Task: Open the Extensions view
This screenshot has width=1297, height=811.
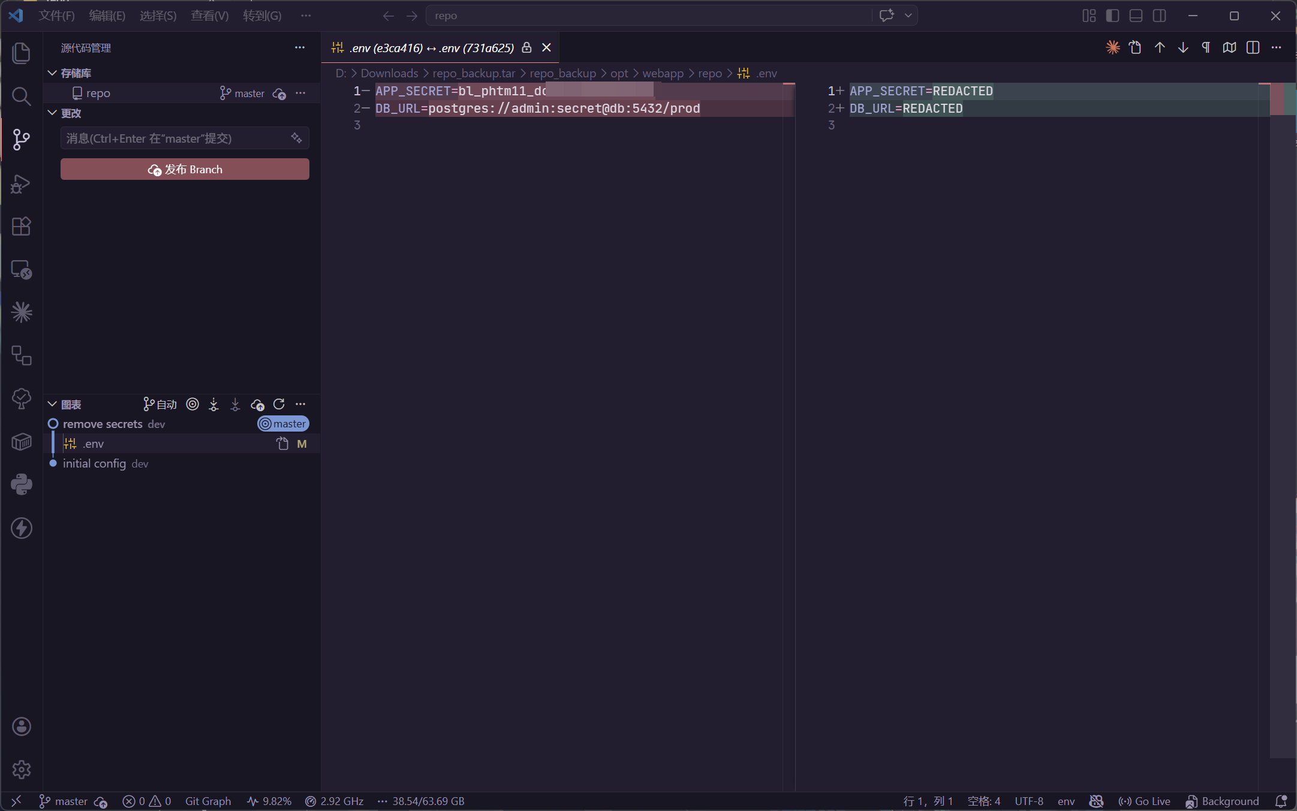Action: (22, 227)
